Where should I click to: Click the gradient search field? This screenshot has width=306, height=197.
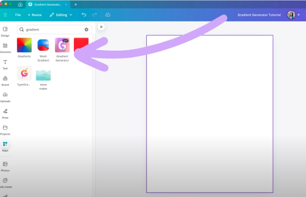click(x=54, y=29)
